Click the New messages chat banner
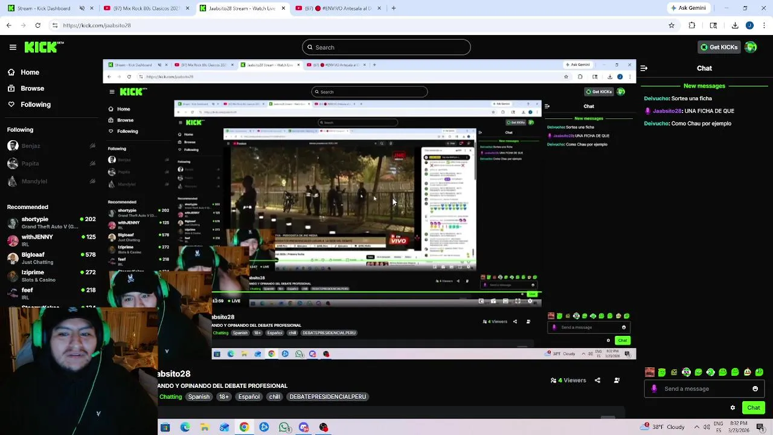 point(704,86)
